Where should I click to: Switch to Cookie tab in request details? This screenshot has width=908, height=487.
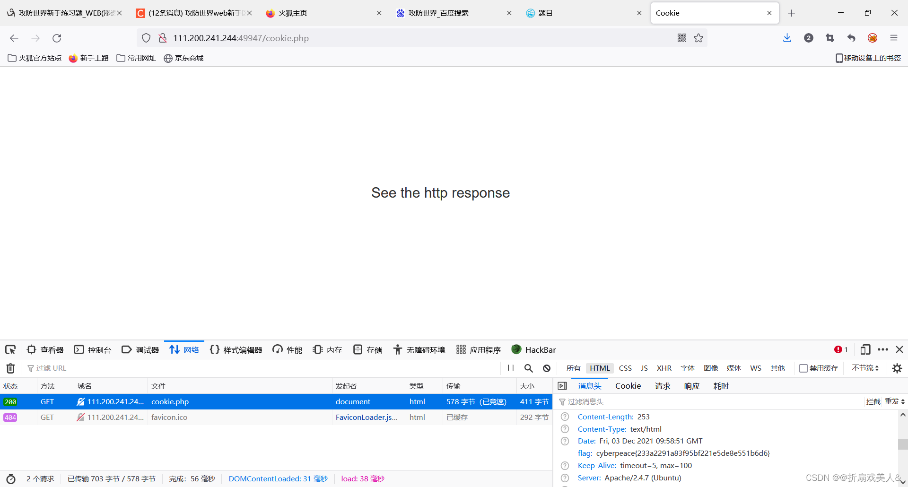coord(628,386)
